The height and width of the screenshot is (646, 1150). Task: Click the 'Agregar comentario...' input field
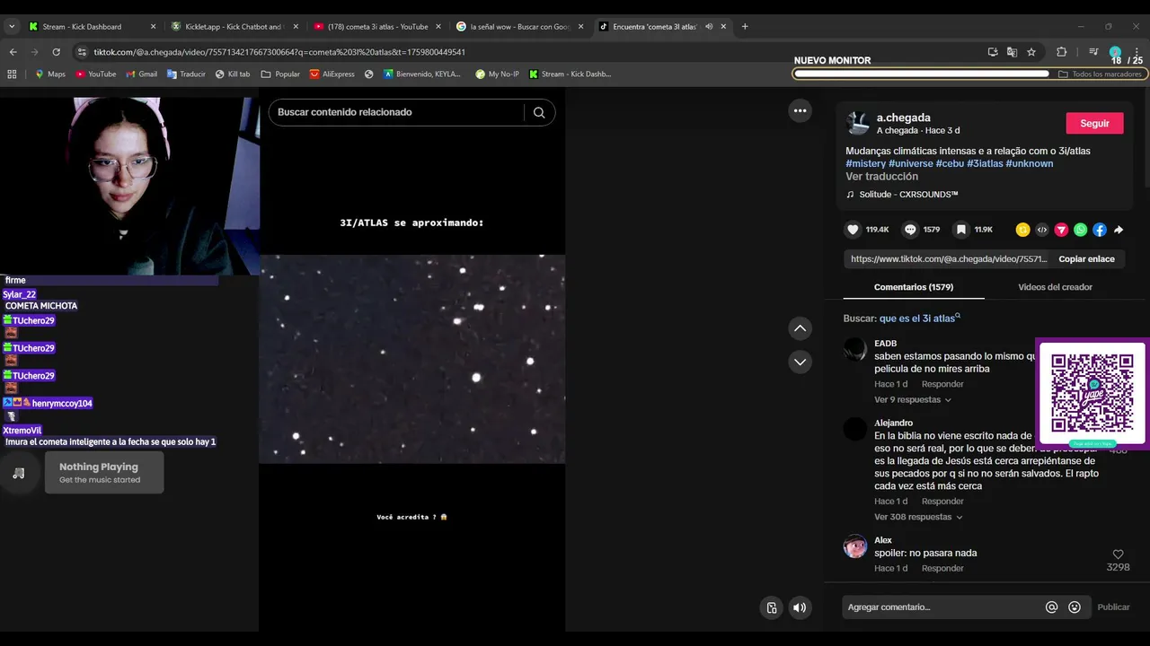(939, 607)
